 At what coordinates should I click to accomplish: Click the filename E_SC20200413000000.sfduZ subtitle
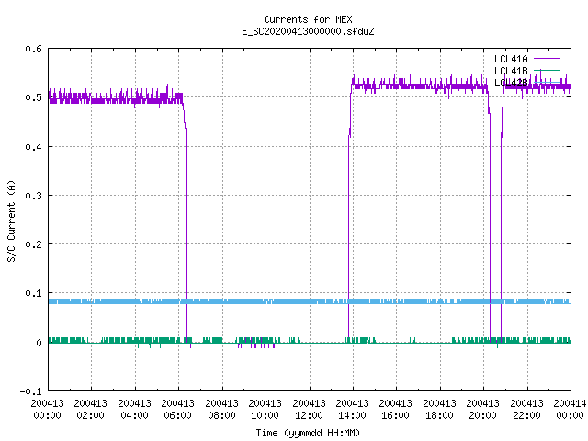(308, 31)
